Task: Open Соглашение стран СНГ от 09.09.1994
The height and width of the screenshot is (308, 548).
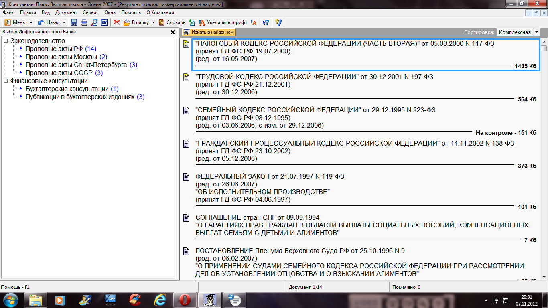Action: [x=257, y=218]
